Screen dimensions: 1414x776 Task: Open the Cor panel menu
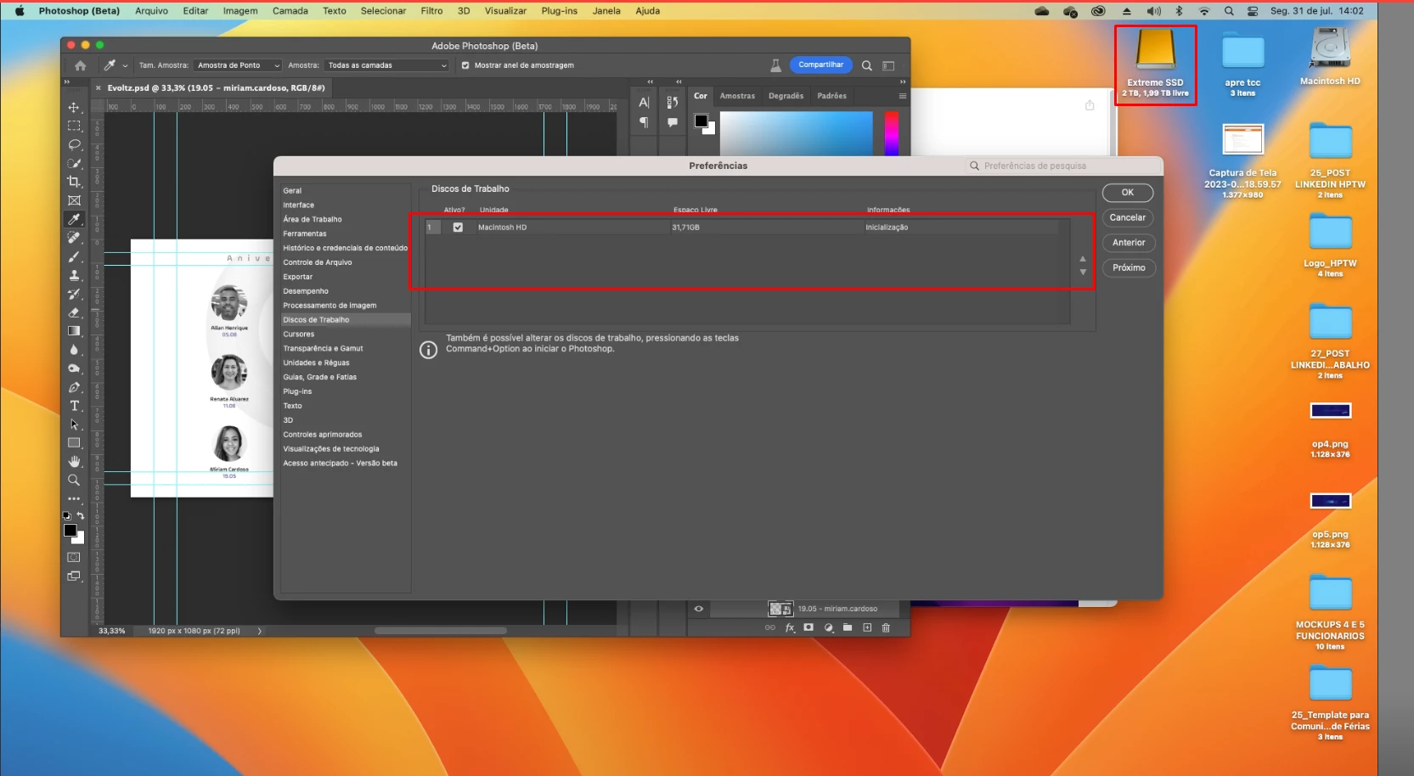(902, 96)
